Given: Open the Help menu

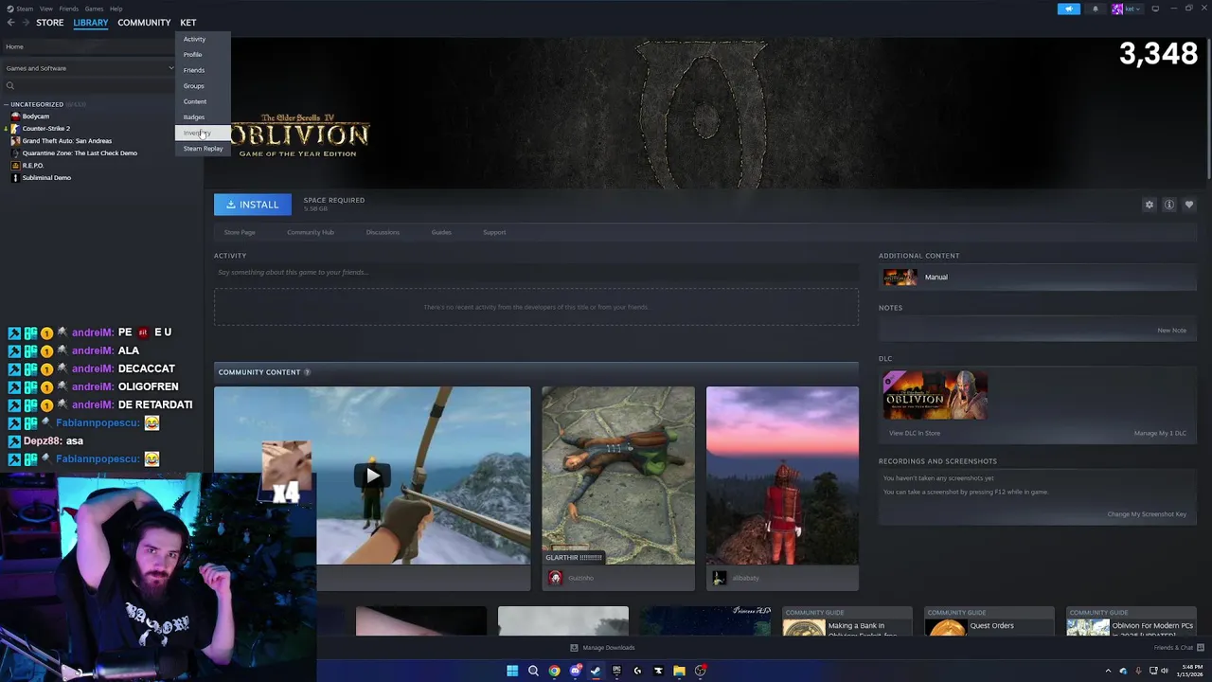Looking at the screenshot, I should [x=116, y=9].
